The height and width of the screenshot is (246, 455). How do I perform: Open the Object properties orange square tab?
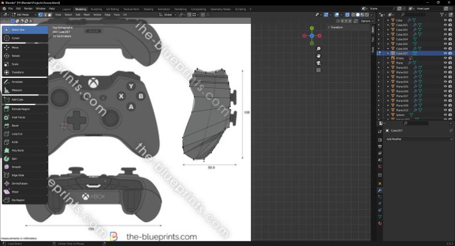(380, 184)
